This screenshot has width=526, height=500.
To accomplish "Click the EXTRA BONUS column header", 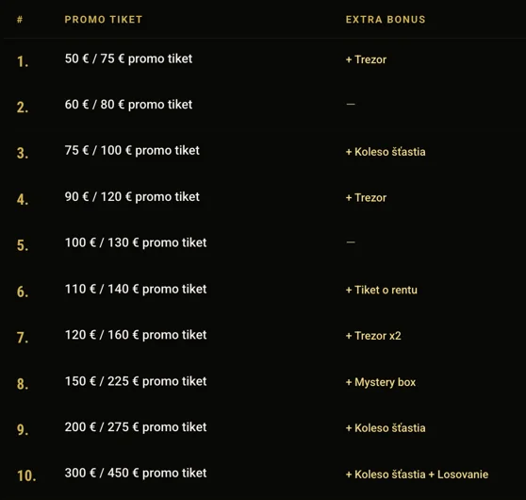I will (386, 20).
